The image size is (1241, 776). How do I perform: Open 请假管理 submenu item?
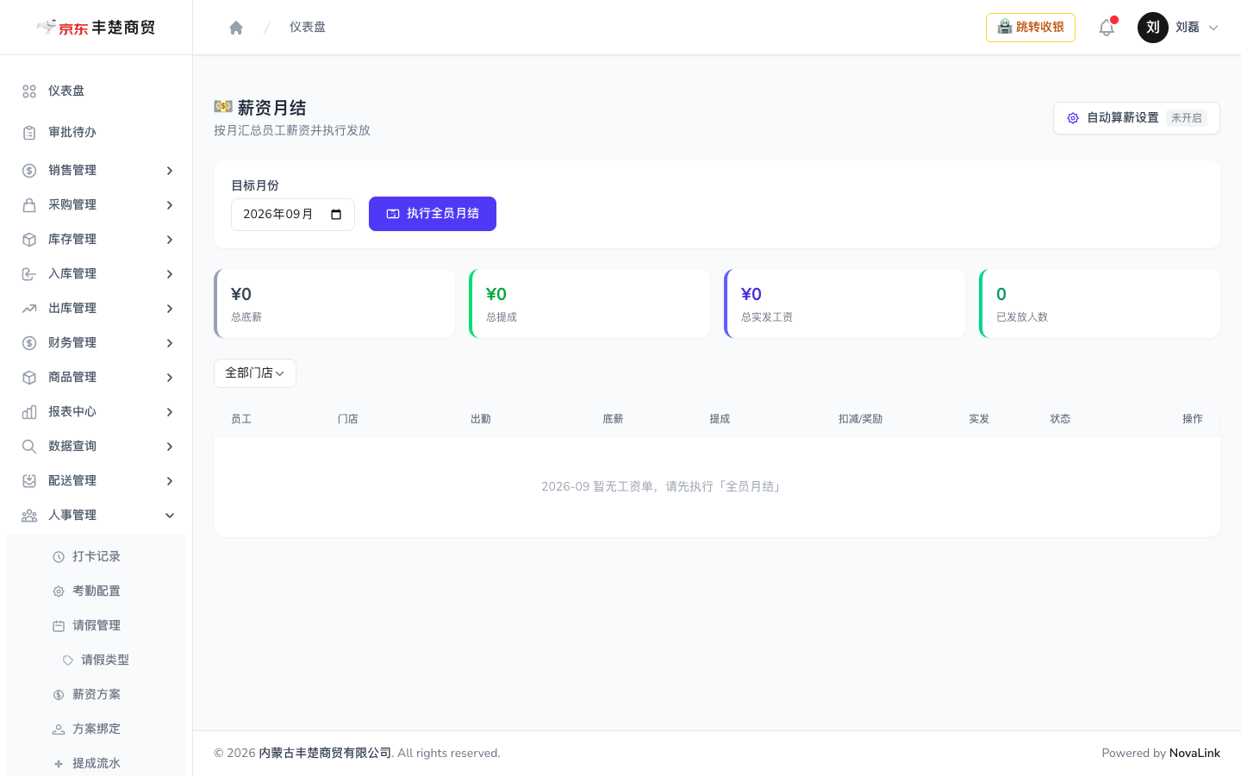tap(97, 625)
